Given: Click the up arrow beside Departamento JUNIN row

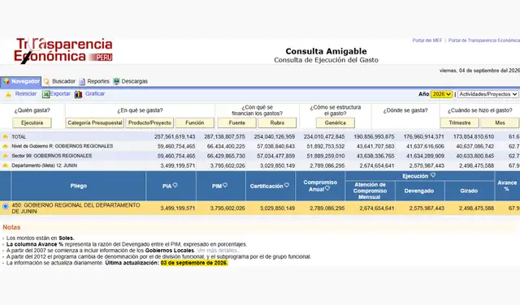Looking at the screenshot, I should click(6, 165).
